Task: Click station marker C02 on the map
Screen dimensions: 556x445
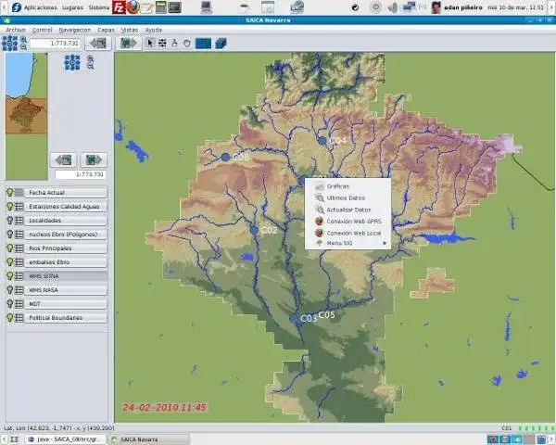Action: (x=254, y=230)
